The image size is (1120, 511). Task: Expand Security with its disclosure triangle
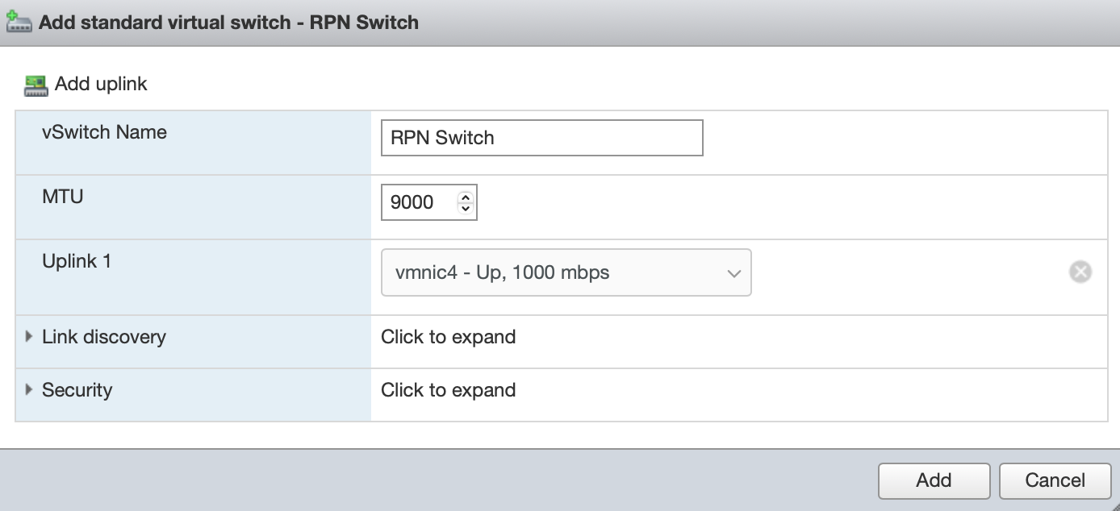point(30,390)
